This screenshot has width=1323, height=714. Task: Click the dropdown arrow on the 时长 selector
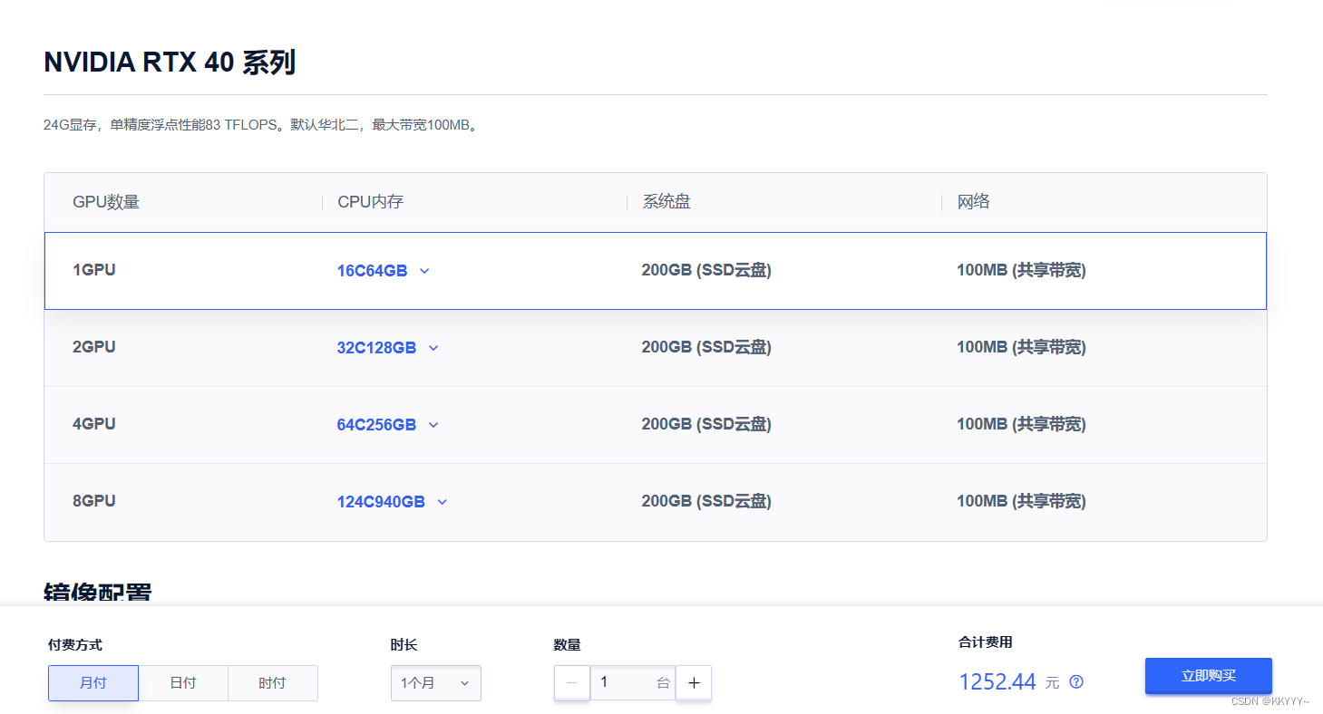pos(464,683)
